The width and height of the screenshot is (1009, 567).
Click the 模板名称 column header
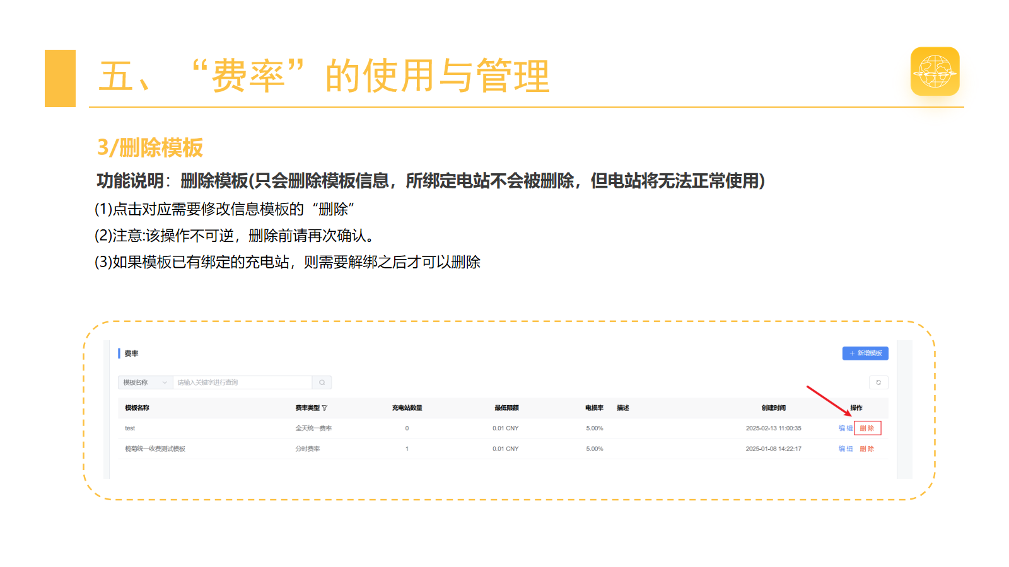click(137, 408)
